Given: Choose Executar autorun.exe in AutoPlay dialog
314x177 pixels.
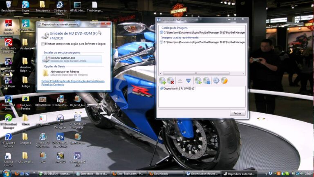Looking at the screenshot, I should tap(72, 59).
